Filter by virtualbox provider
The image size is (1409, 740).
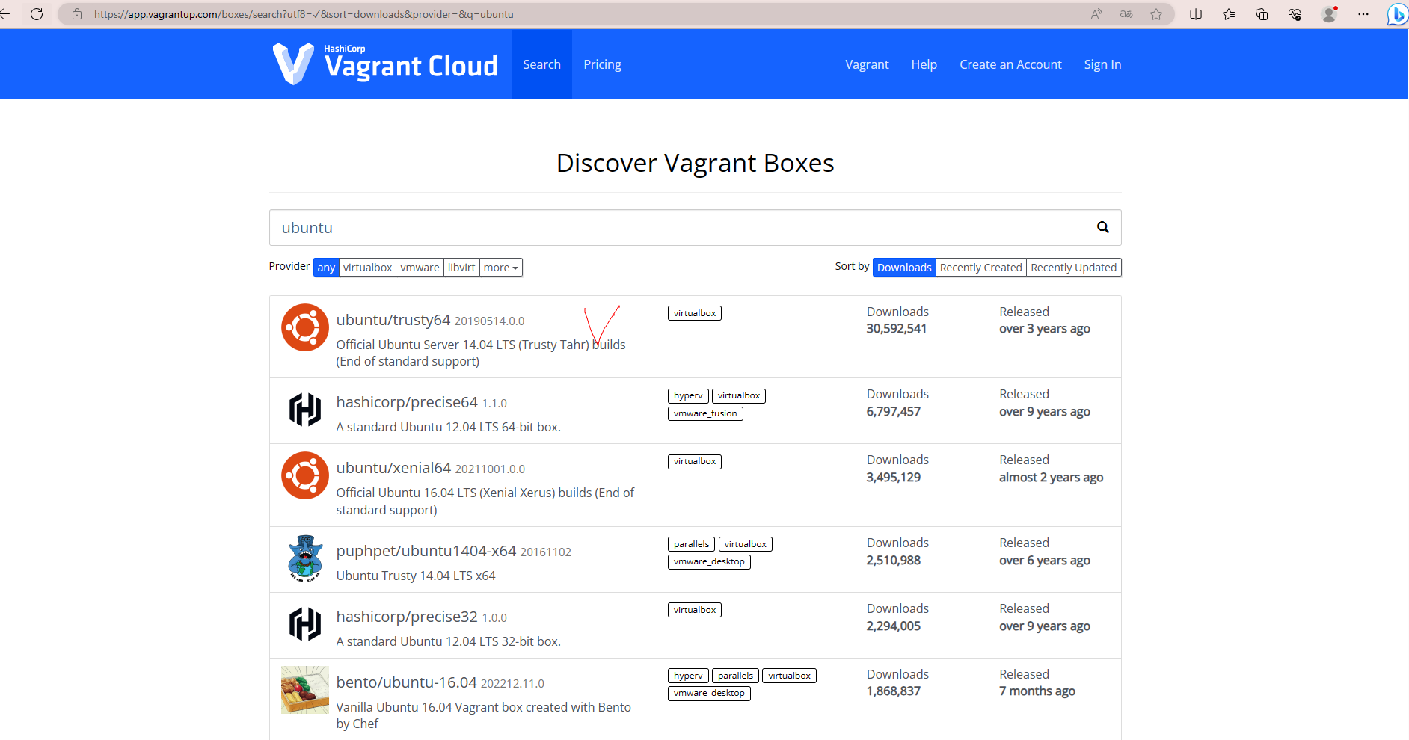point(367,268)
